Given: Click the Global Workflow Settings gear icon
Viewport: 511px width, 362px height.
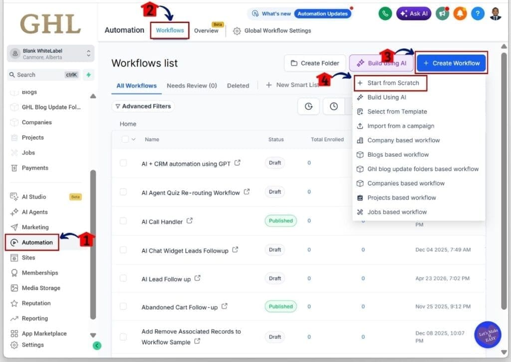Looking at the screenshot, I should (x=237, y=31).
